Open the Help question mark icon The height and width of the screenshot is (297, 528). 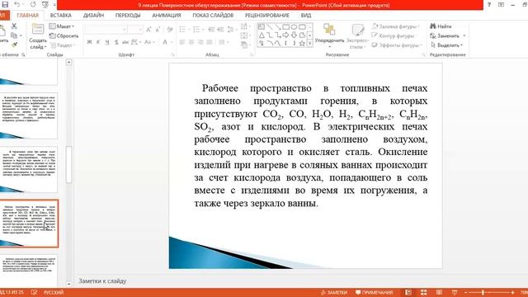pyautogui.click(x=489, y=5)
